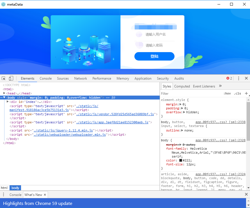Select the <!DOCTYPE html> line
This screenshot has height=208, width=250.
point(17,85)
